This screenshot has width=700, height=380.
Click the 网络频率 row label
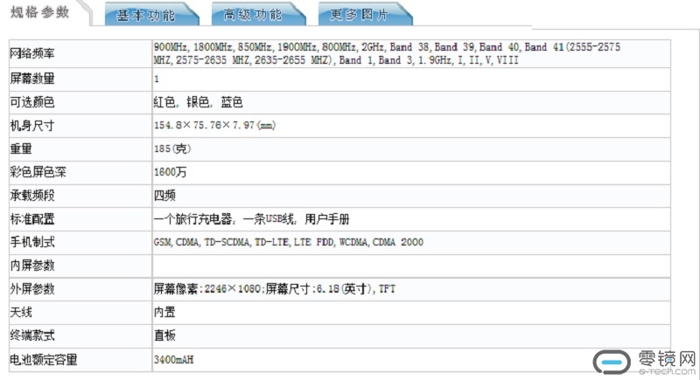point(32,54)
